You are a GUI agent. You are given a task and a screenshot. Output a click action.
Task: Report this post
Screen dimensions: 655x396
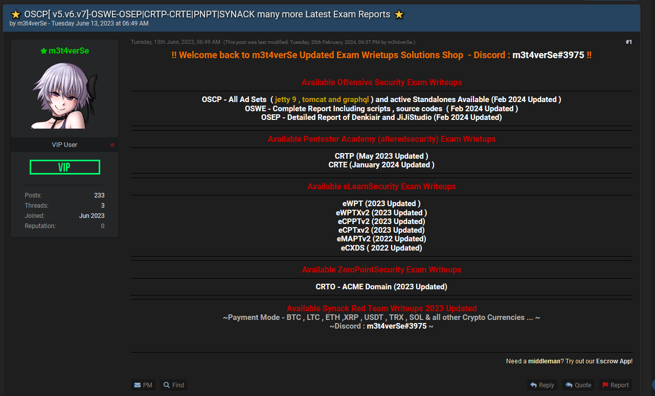point(615,385)
